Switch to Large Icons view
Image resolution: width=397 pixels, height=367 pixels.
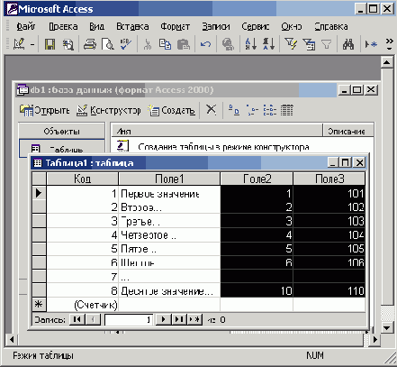coord(234,110)
